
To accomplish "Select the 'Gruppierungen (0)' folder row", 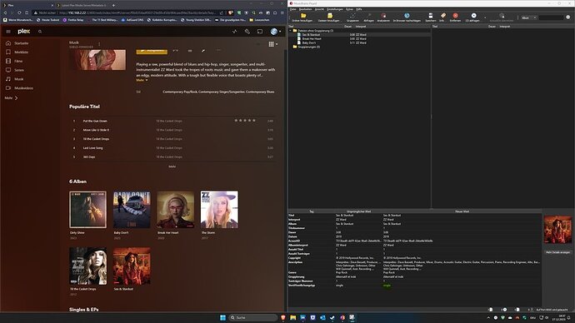I will tap(359, 47).
